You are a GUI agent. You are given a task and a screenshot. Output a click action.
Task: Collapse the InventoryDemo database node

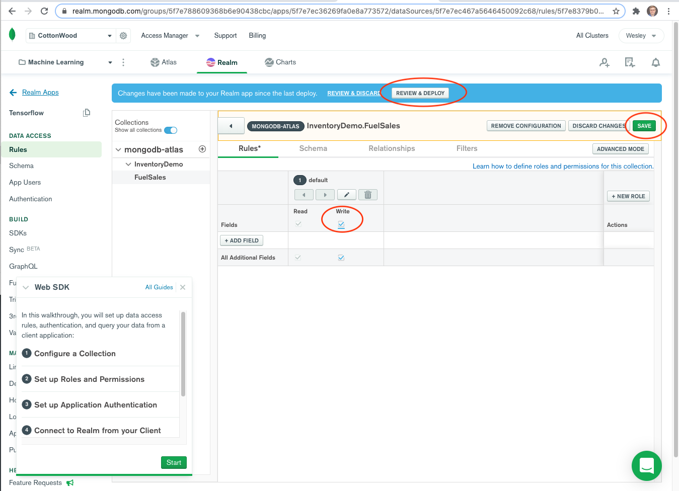pyautogui.click(x=128, y=164)
